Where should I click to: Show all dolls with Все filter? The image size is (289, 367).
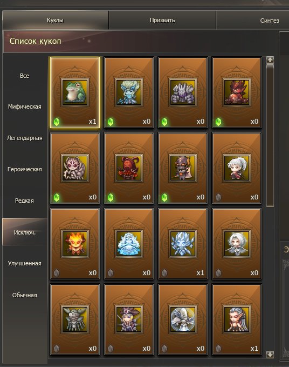25,76
